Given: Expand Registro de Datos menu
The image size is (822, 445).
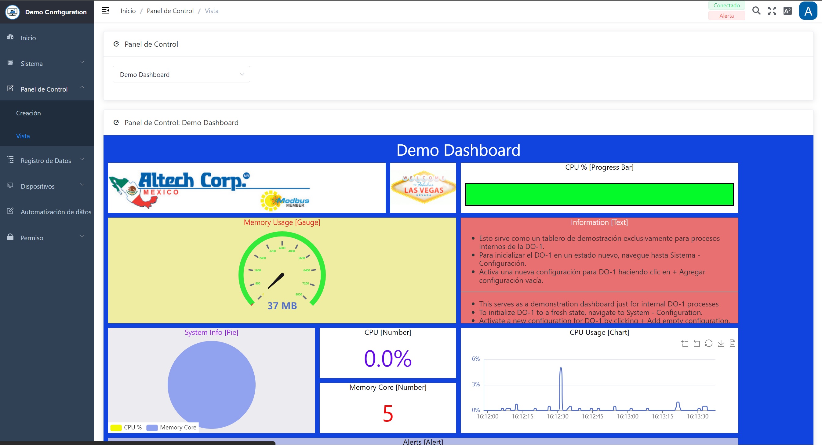Looking at the screenshot, I should (47, 161).
